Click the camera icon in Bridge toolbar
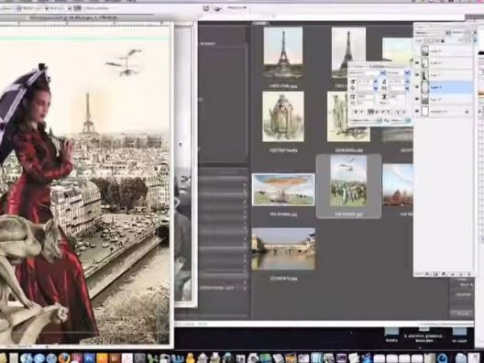This screenshot has height=363, width=484. pos(218,8)
